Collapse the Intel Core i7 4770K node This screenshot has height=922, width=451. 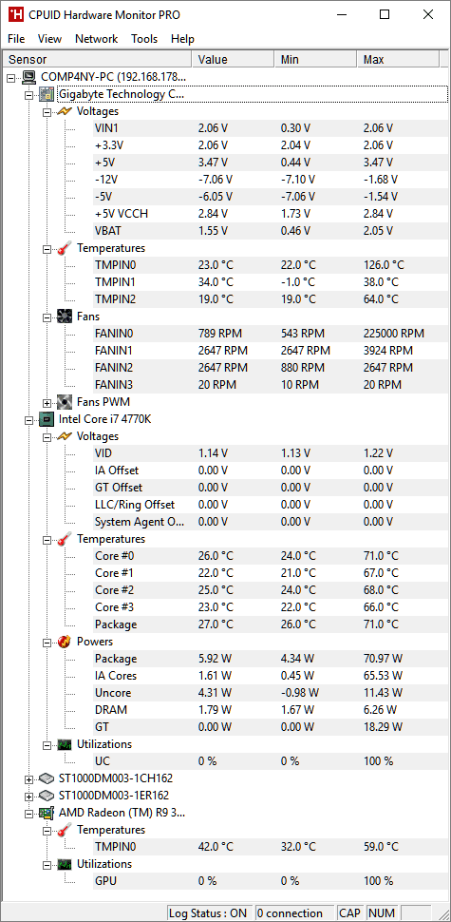28,420
